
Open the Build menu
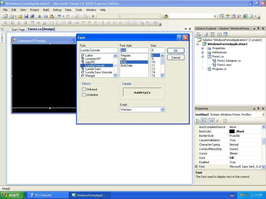click(46, 10)
